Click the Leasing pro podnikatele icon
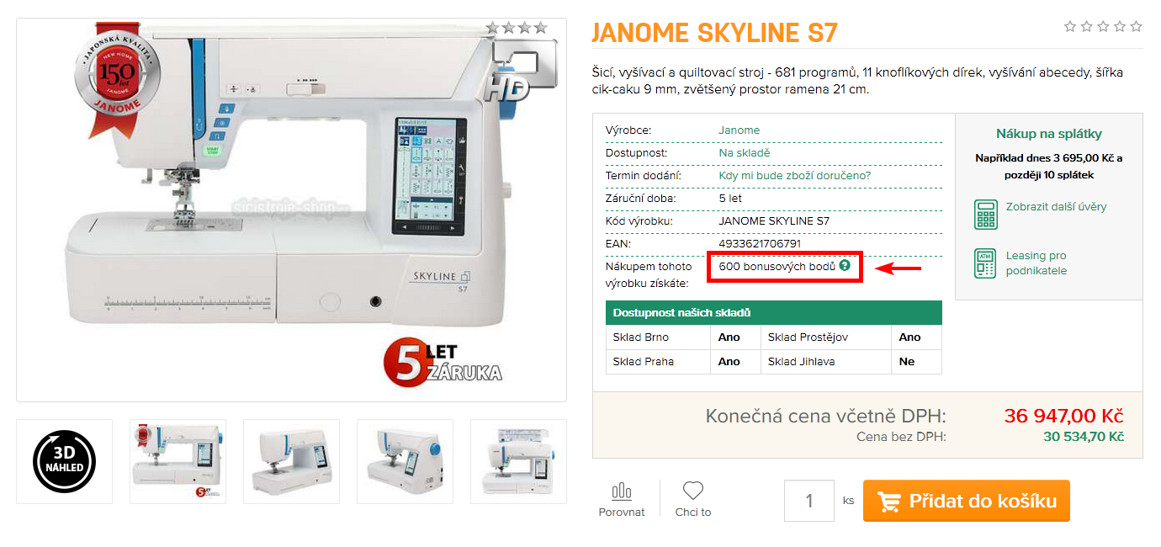 point(985,263)
